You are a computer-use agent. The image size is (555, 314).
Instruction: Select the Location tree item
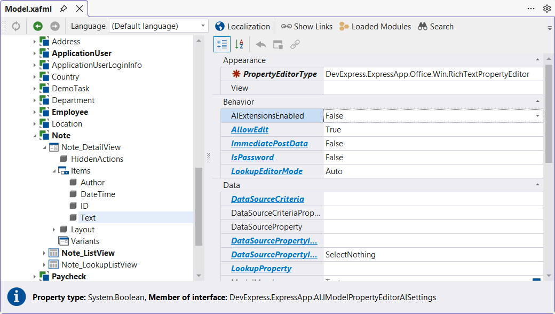tap(67, 123)
